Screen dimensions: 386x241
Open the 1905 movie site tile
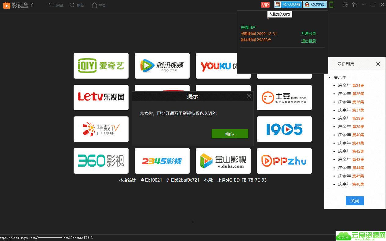(x=284, y=129)
